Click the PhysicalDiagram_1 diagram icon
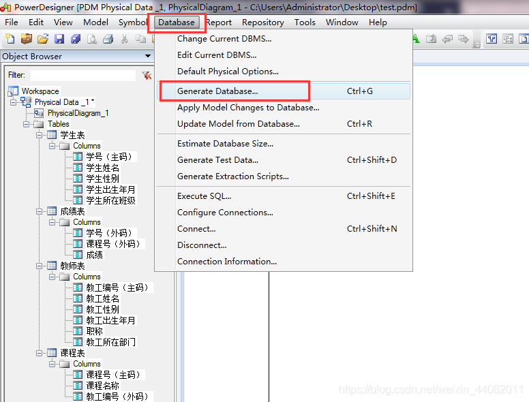 click(38, 113)
